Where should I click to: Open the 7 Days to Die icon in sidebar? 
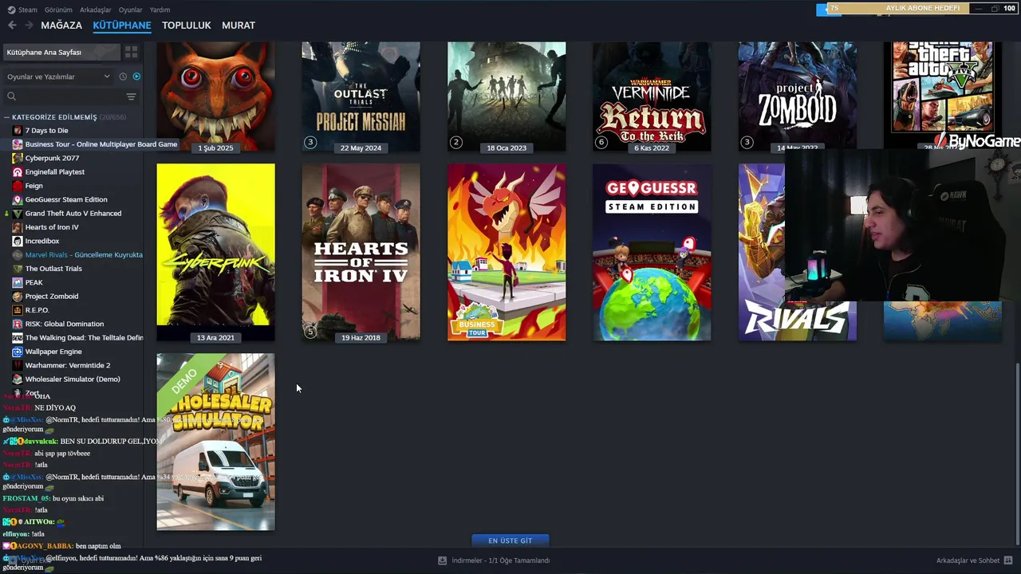tap(18, 131)
